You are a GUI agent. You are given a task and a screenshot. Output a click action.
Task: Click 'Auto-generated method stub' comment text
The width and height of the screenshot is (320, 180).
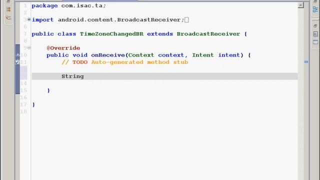tap(139, 62)
